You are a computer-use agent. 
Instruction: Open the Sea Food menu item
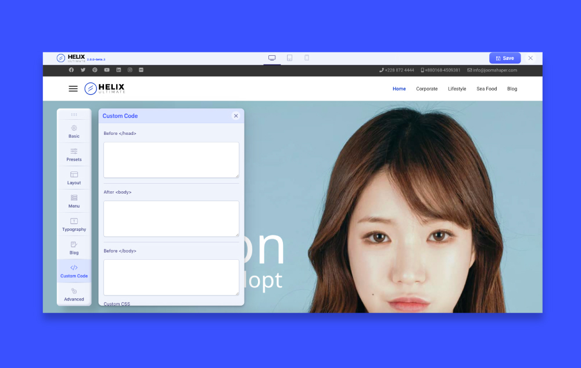click(x=486, y=89)
